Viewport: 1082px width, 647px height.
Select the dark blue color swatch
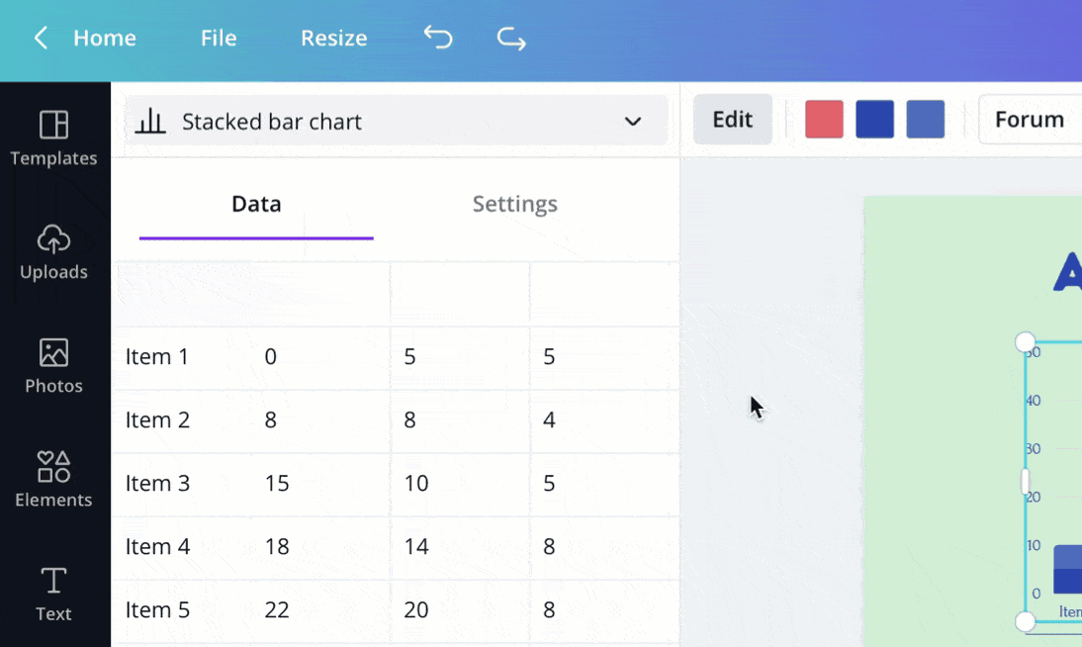click(874, 118)
